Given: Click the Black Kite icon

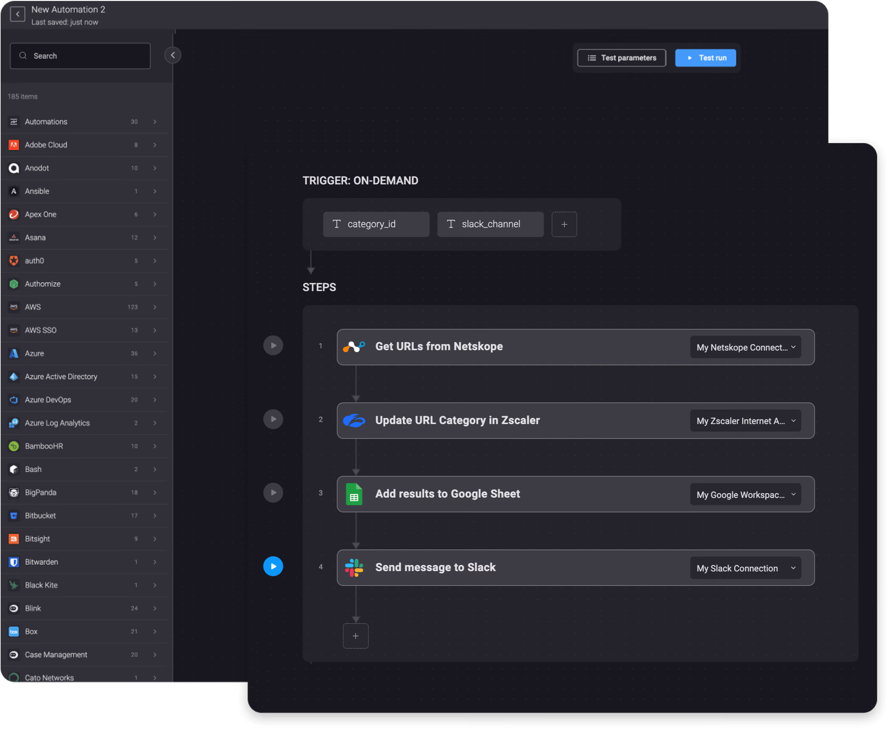Looking at the screenshot, I should [x=14, y=585].
